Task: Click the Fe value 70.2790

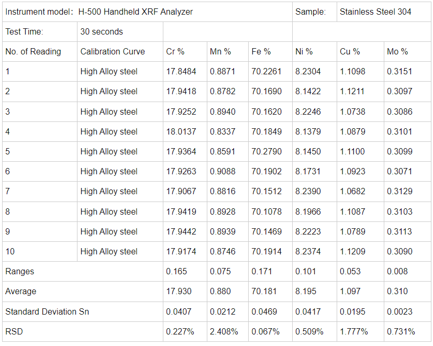Action: click(267, 151)
